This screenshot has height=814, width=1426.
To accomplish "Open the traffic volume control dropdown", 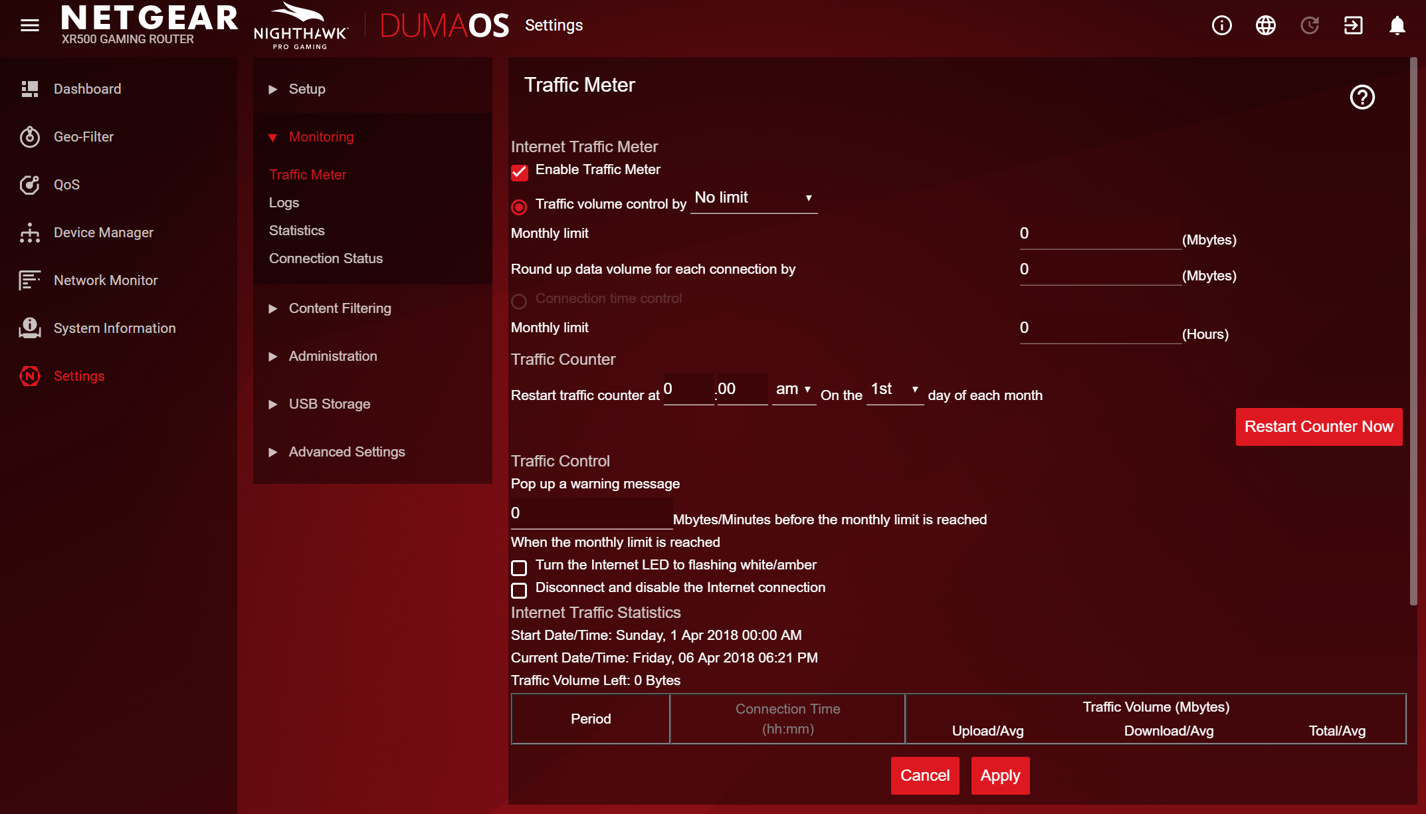I will 754,198.
